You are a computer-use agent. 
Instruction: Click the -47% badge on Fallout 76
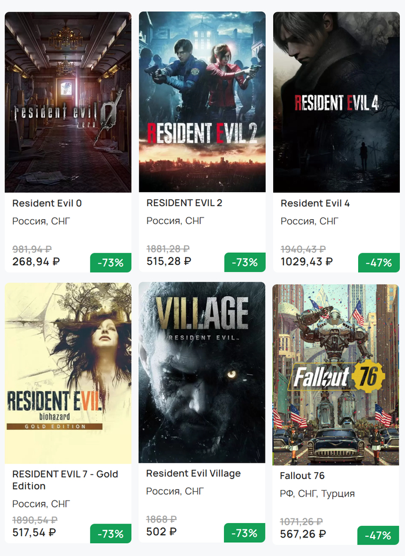click(x=378, y=536)
